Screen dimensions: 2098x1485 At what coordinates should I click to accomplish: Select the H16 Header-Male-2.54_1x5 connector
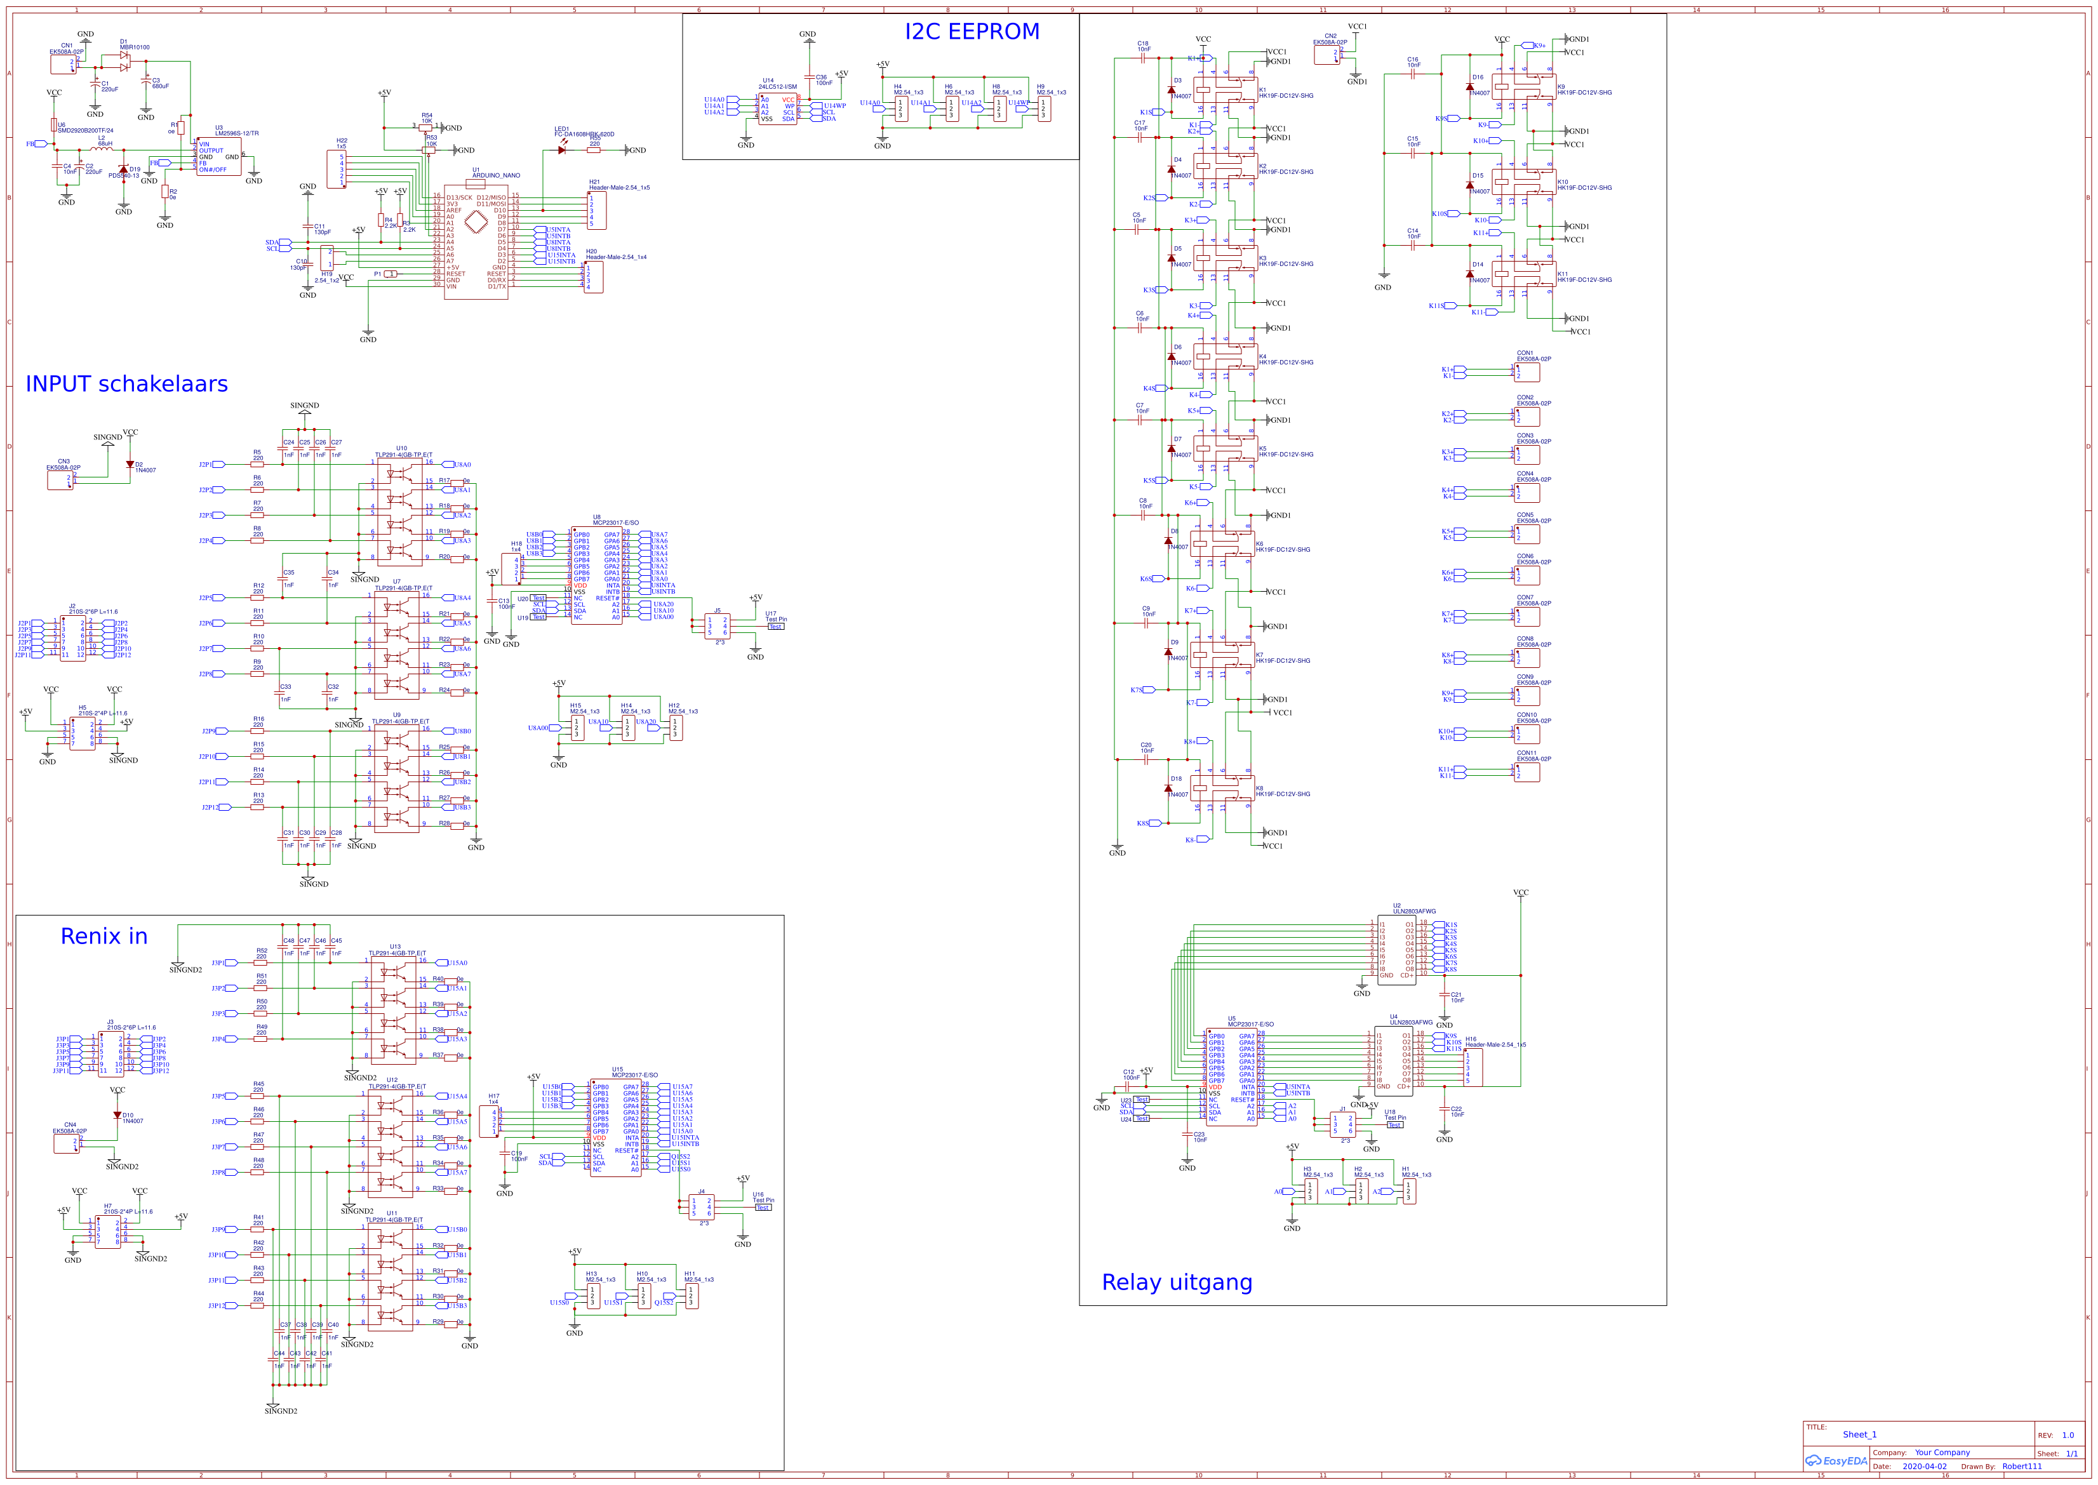[1473, 1067]
